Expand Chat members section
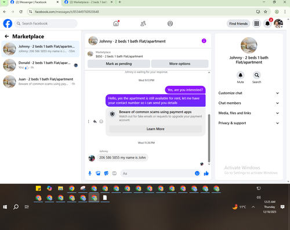290x230 pixels. 249,103
